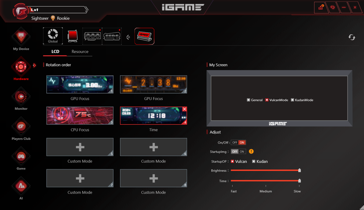Select the VulcanMode screen option
This screenshot has height=210, width=364.
pyautogui.click(x=277, y=100)
